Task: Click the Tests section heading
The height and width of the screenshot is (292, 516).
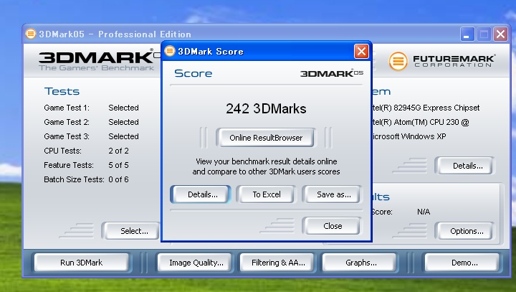Action: tap(62, 91)
